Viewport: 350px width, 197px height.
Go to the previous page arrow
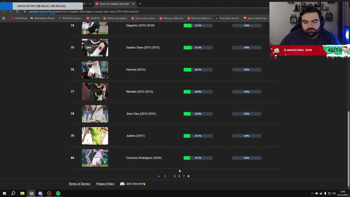[x=159, y=176]
